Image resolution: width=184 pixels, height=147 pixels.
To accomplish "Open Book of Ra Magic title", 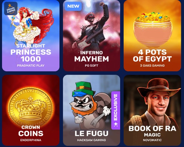I will pos(152,131).
